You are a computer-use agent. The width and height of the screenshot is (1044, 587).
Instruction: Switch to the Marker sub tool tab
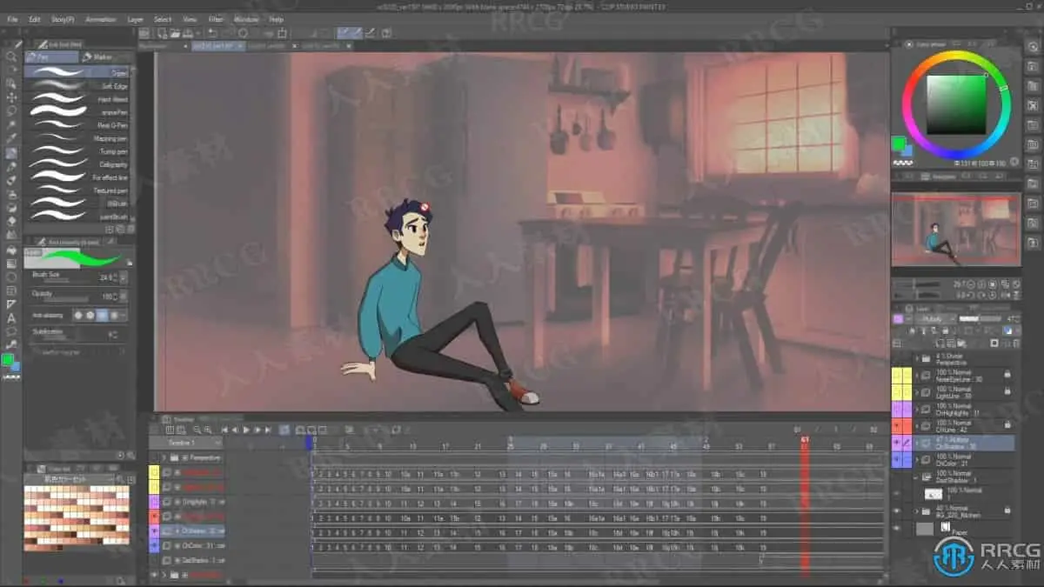tap(104, 57)
